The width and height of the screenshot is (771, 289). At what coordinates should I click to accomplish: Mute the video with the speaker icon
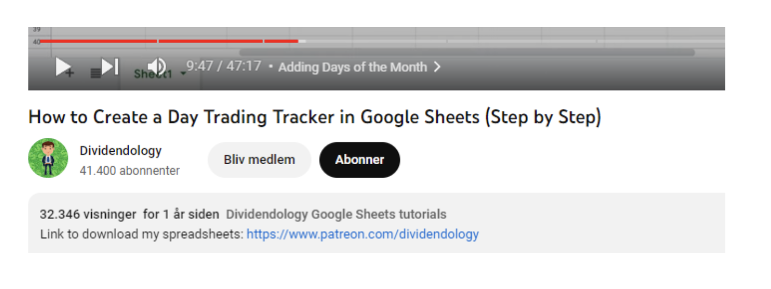point(156,66)
